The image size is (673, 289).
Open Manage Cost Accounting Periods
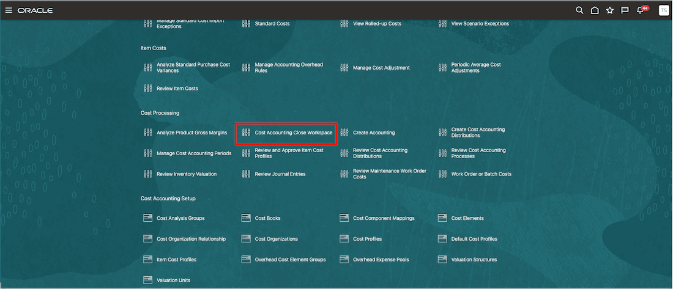pos(194,153)
